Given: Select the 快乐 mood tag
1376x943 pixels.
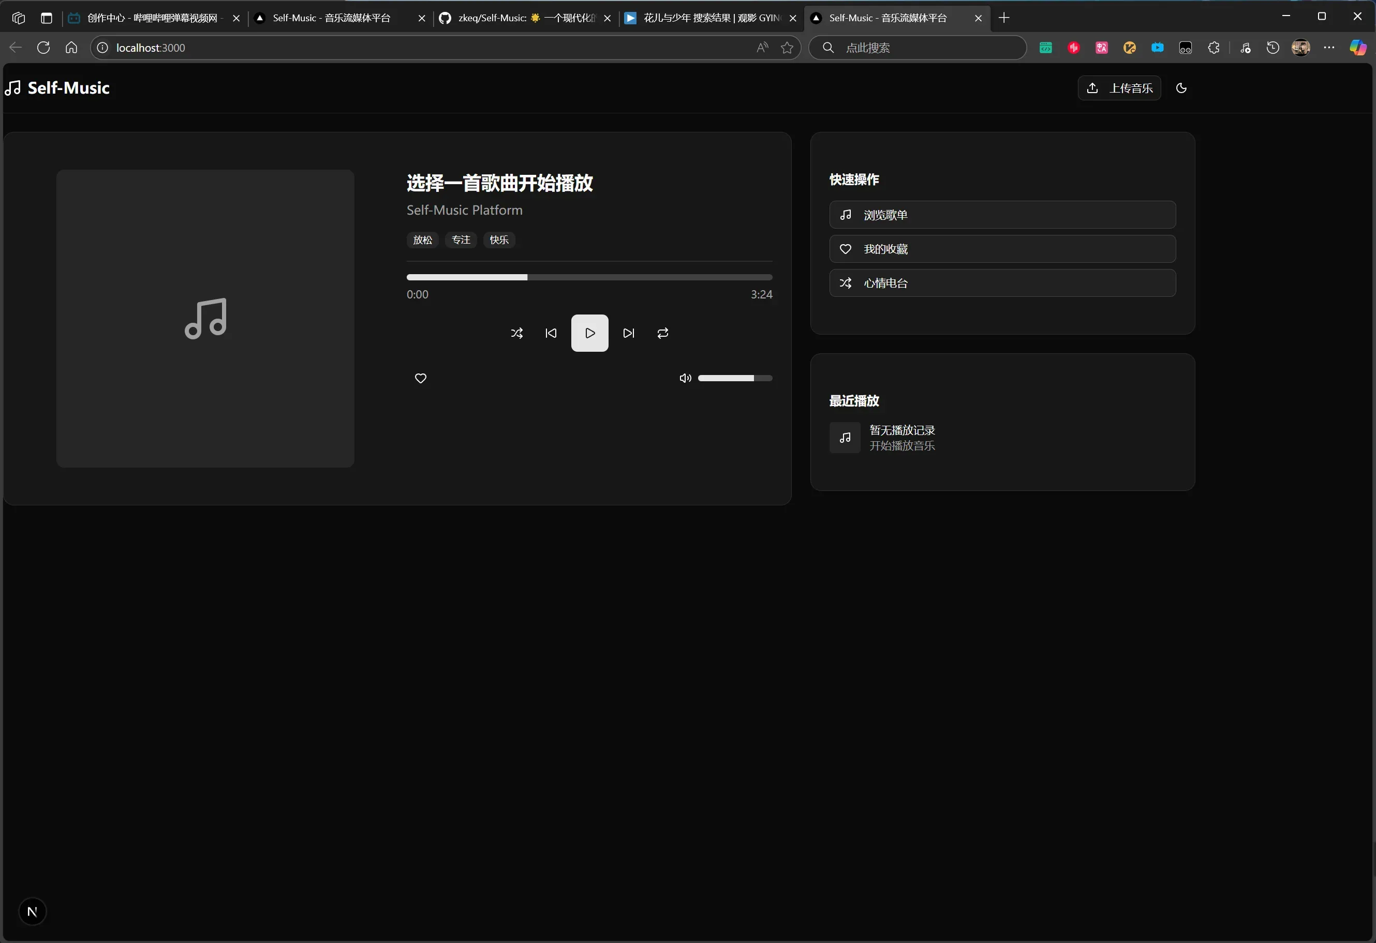Looking at the screenshot, I should [498, 240].
